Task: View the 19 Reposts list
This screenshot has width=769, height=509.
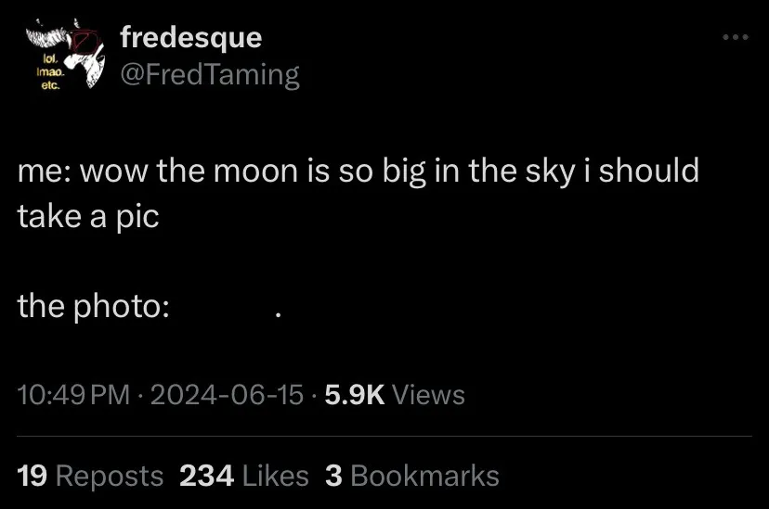Action: (90, 476)
